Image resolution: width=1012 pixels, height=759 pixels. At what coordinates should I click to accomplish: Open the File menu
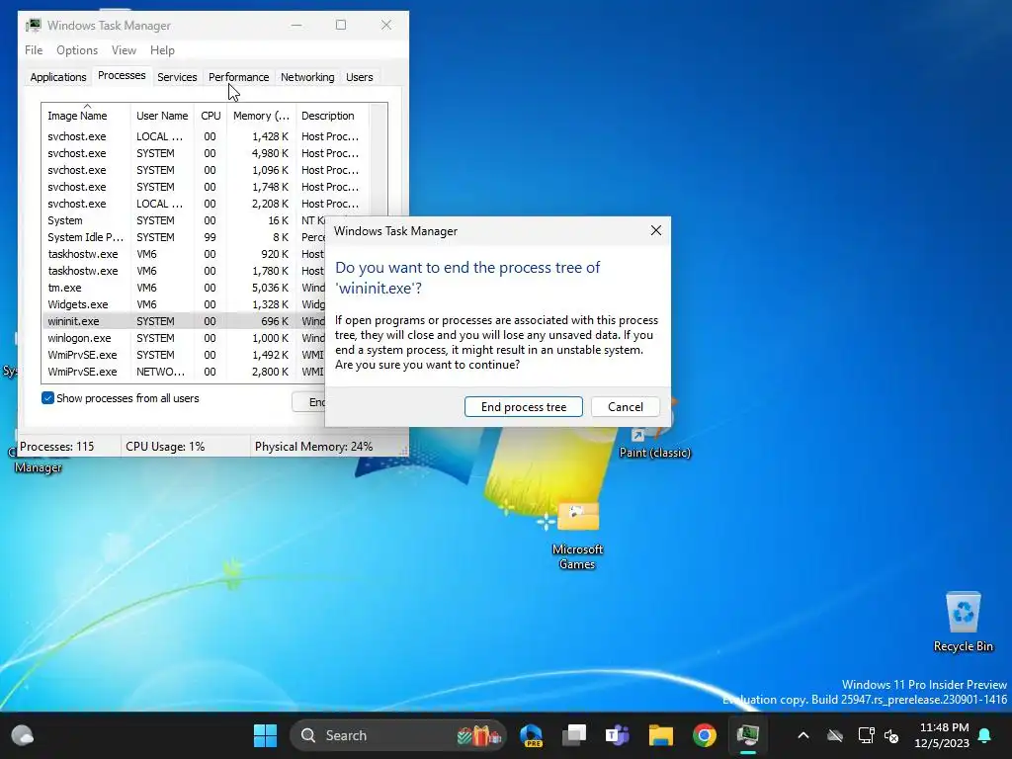click(x=34, y=50)
